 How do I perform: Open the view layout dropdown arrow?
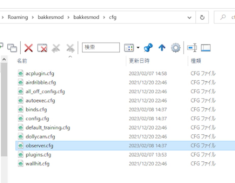(x=138, y=48)
